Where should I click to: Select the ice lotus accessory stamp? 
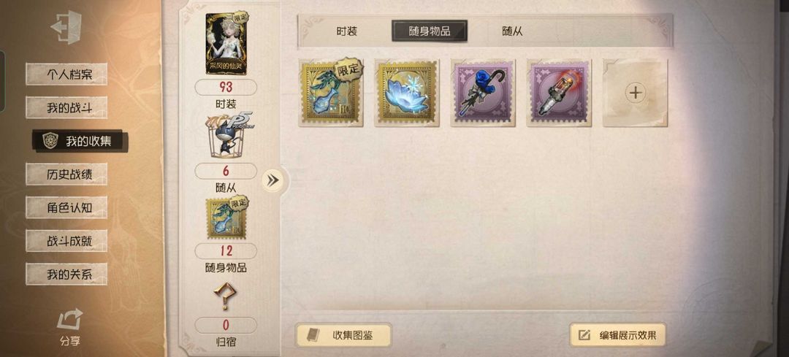(407, 93)
